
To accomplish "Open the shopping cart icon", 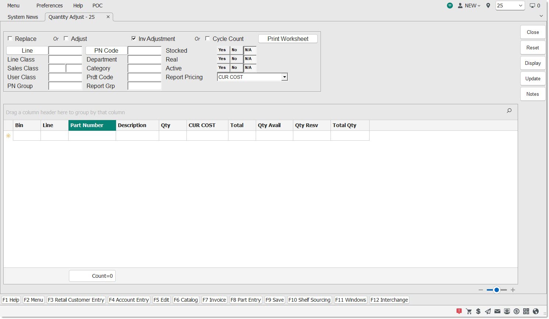I will (469, 311).
